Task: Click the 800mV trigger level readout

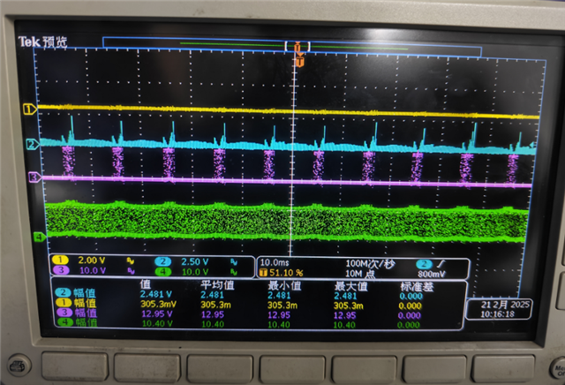Action: tap(432, 275)
